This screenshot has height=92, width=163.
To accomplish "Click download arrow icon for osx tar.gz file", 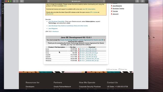I will tap(79, 57).
